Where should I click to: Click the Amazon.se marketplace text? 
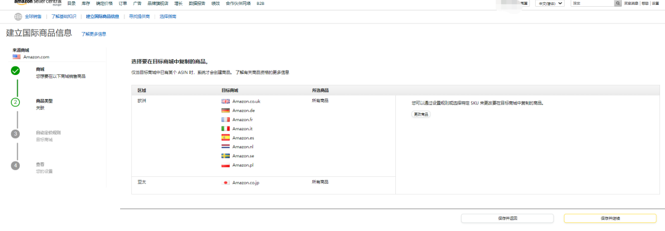coord(243,156)
